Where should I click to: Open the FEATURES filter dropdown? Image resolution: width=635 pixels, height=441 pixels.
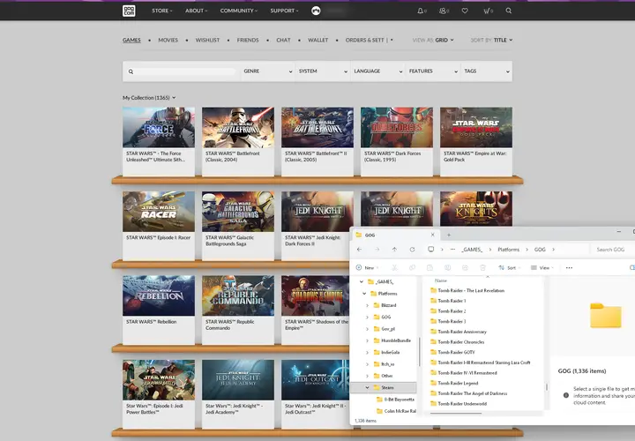[433, 71]
